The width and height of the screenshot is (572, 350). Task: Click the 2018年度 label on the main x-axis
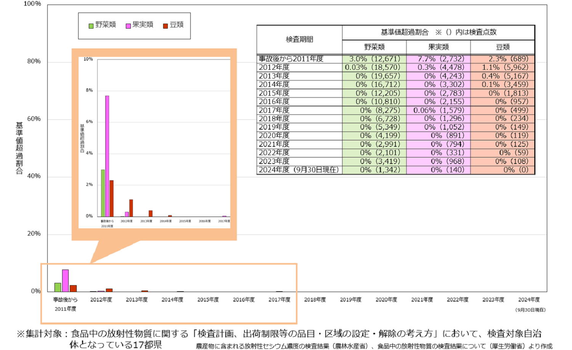315,300
